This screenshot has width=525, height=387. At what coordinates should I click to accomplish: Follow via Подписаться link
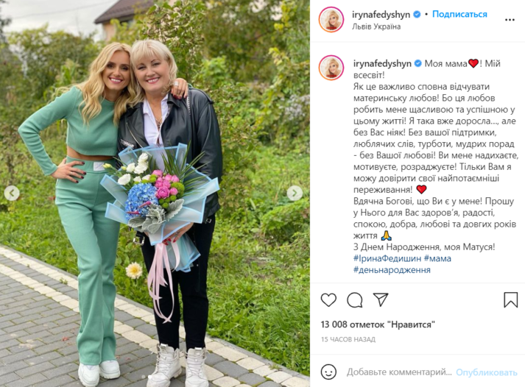point(459,15)
